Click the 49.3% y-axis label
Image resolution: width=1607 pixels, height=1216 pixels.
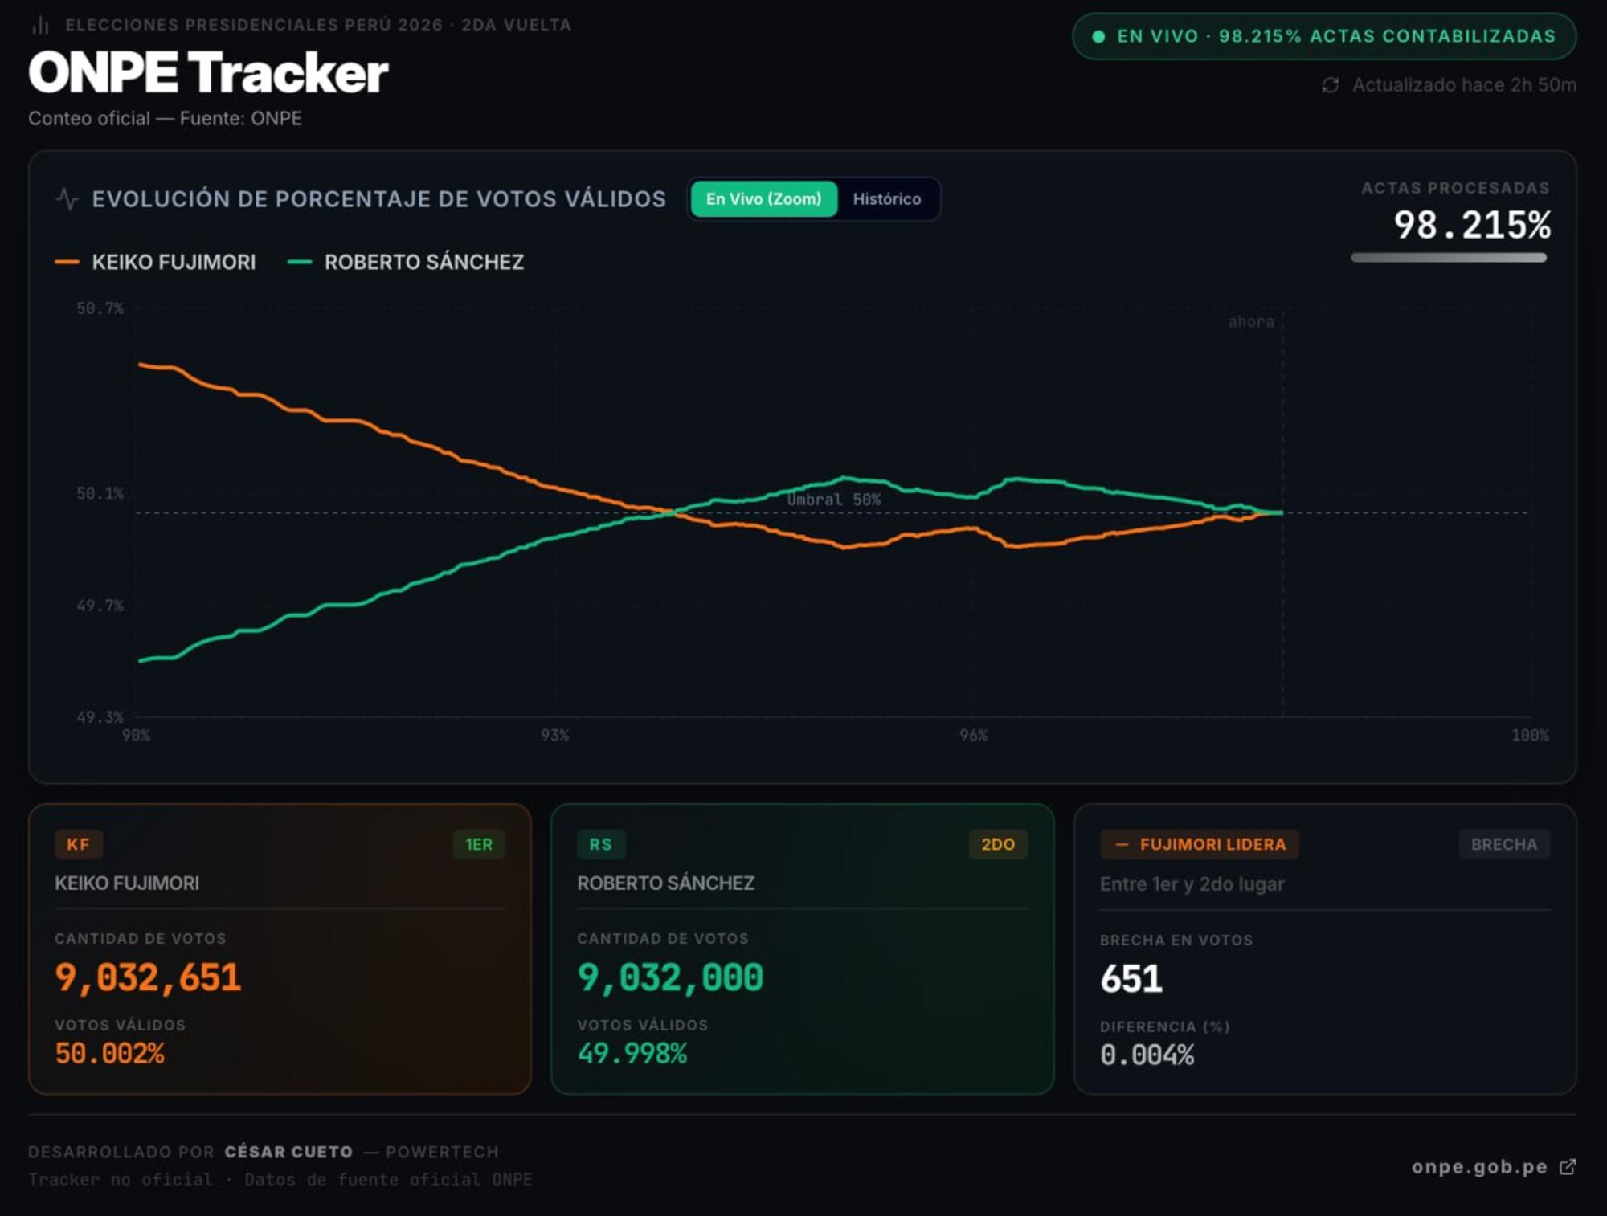click(100, 716)
